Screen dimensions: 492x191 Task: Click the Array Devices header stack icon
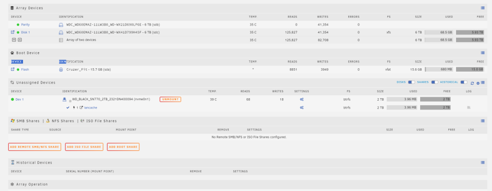12,8
